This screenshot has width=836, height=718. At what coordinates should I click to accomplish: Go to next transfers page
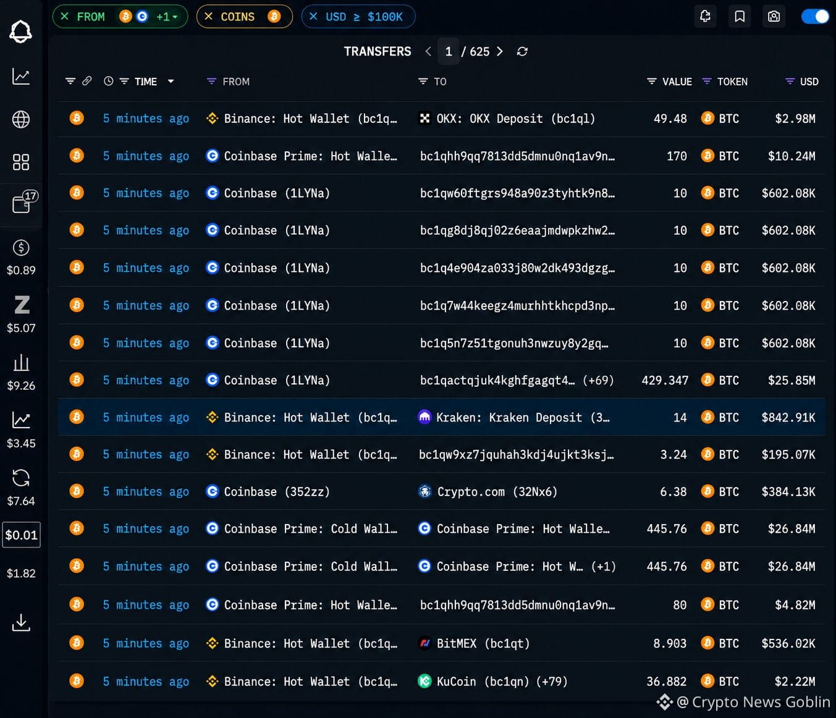coord(500,51)
